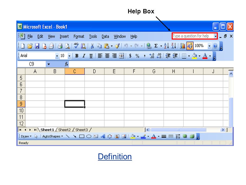Print the sheet with printer icon
This screenshot has height=185, width=246.
[60, 46]
